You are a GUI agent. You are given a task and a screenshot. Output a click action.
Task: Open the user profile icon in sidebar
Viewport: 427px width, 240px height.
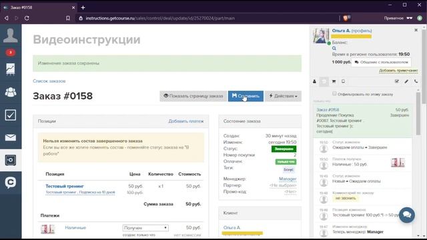coord(11,35)
